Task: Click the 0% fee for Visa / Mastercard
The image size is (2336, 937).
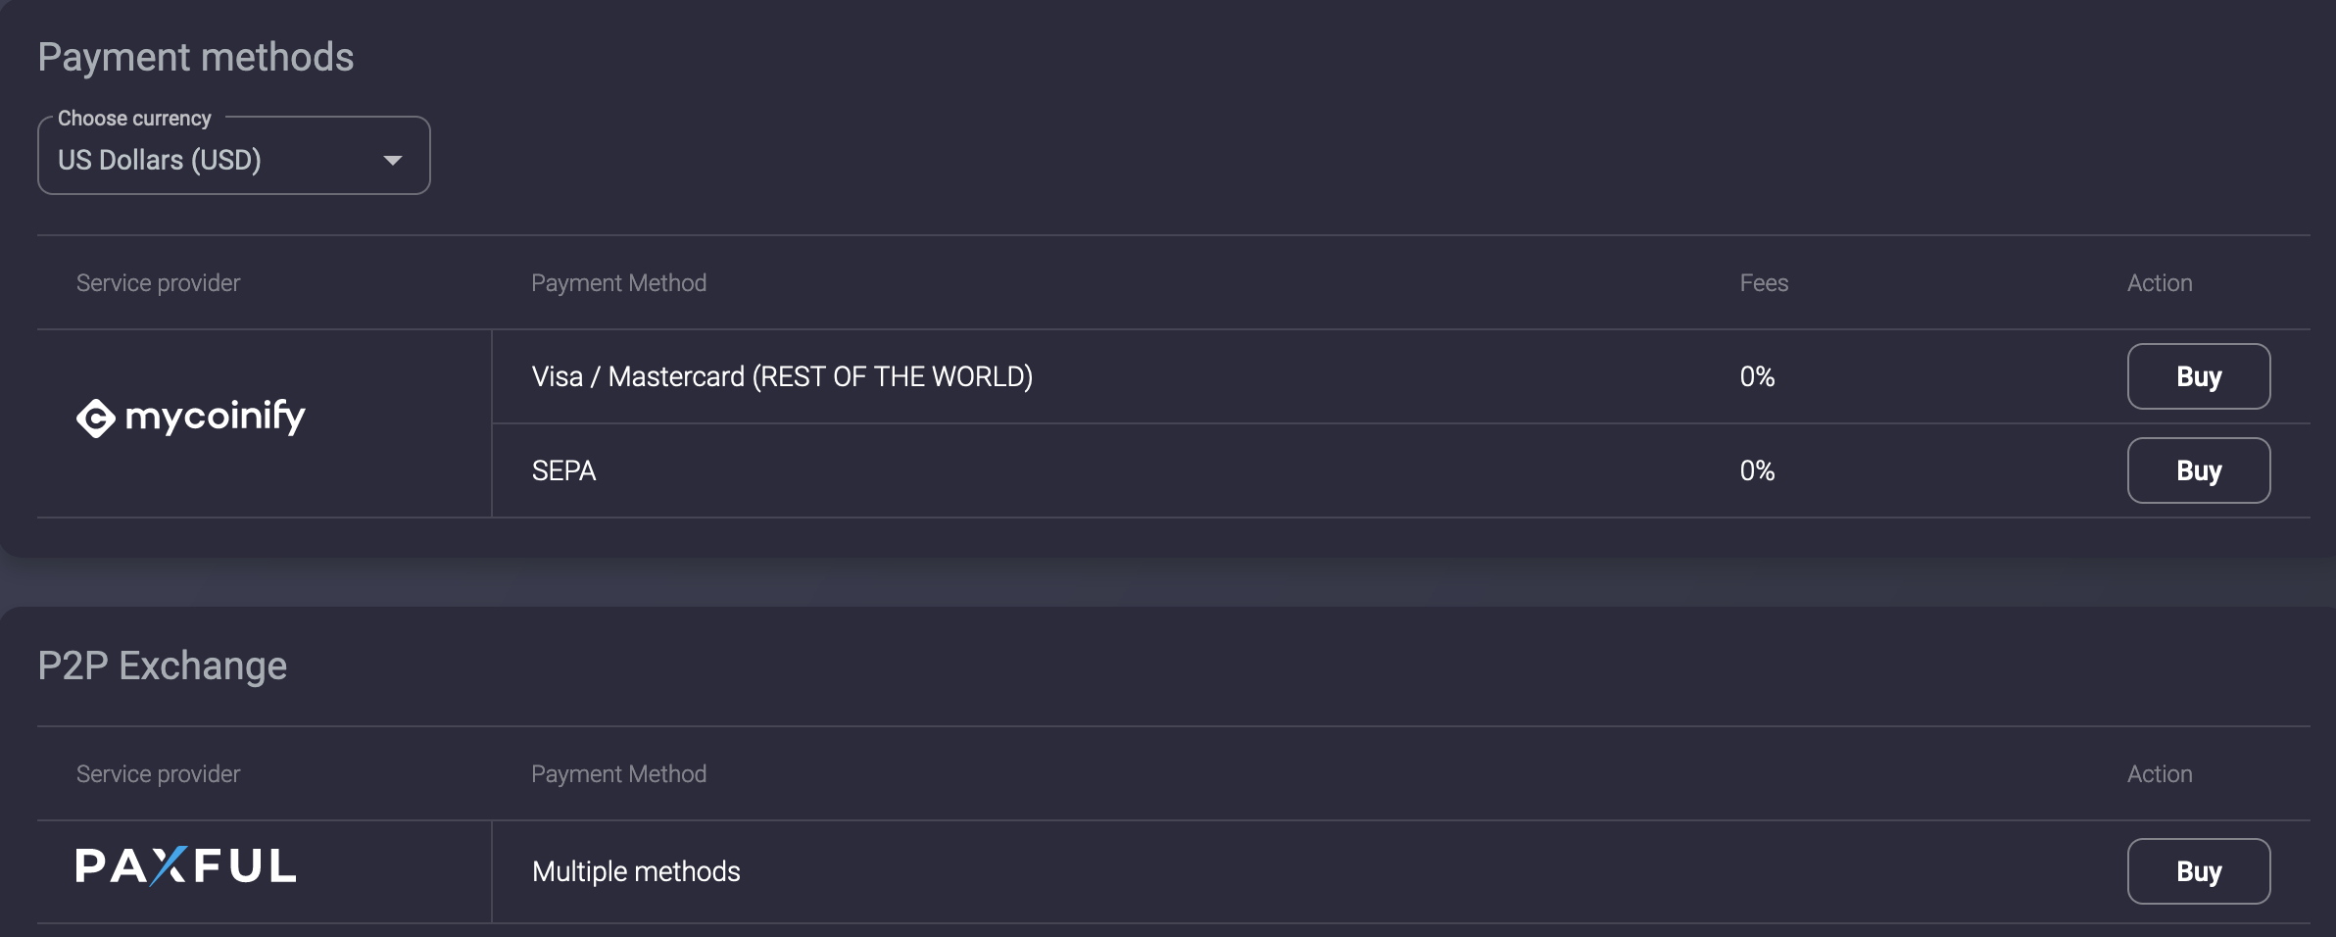Action: coord(1757,377)
